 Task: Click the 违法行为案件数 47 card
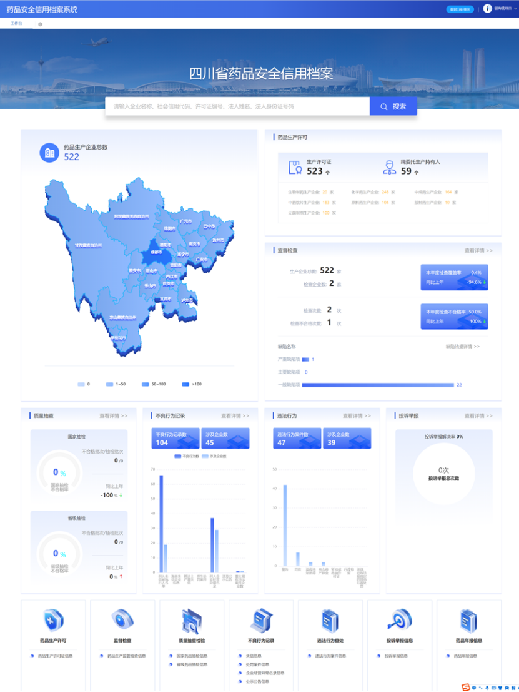coord(297,438)
